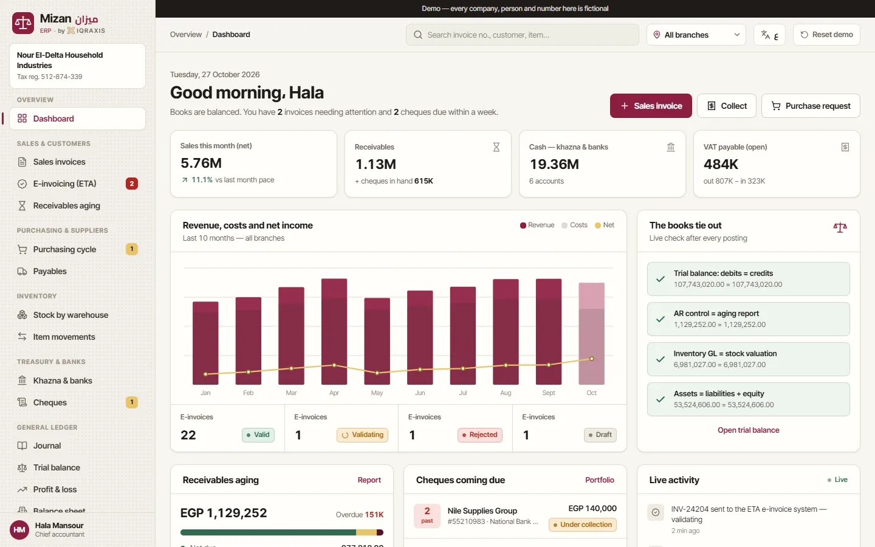Click the location pin icon in branches selector
Viewport: 875px width, 547px height.
click(657, 35)
